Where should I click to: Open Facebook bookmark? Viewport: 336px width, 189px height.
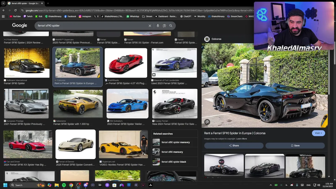pos(70,16)
